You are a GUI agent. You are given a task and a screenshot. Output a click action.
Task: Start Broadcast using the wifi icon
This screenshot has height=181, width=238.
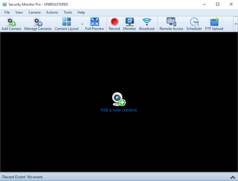pos(147,24)
